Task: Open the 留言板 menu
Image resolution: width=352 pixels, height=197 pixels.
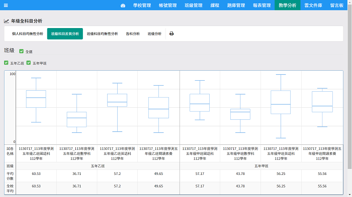Action: (337, 6)
